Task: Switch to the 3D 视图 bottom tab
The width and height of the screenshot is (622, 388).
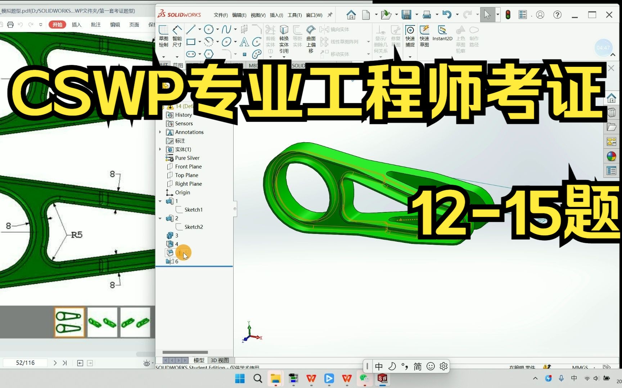Action: tap(220, 360)
